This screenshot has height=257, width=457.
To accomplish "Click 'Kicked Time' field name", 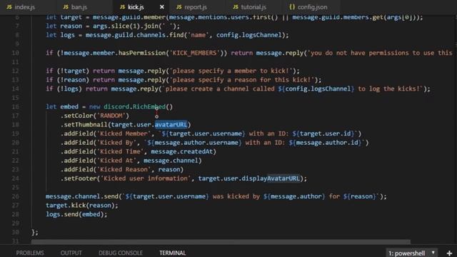I will pos(121,151).
